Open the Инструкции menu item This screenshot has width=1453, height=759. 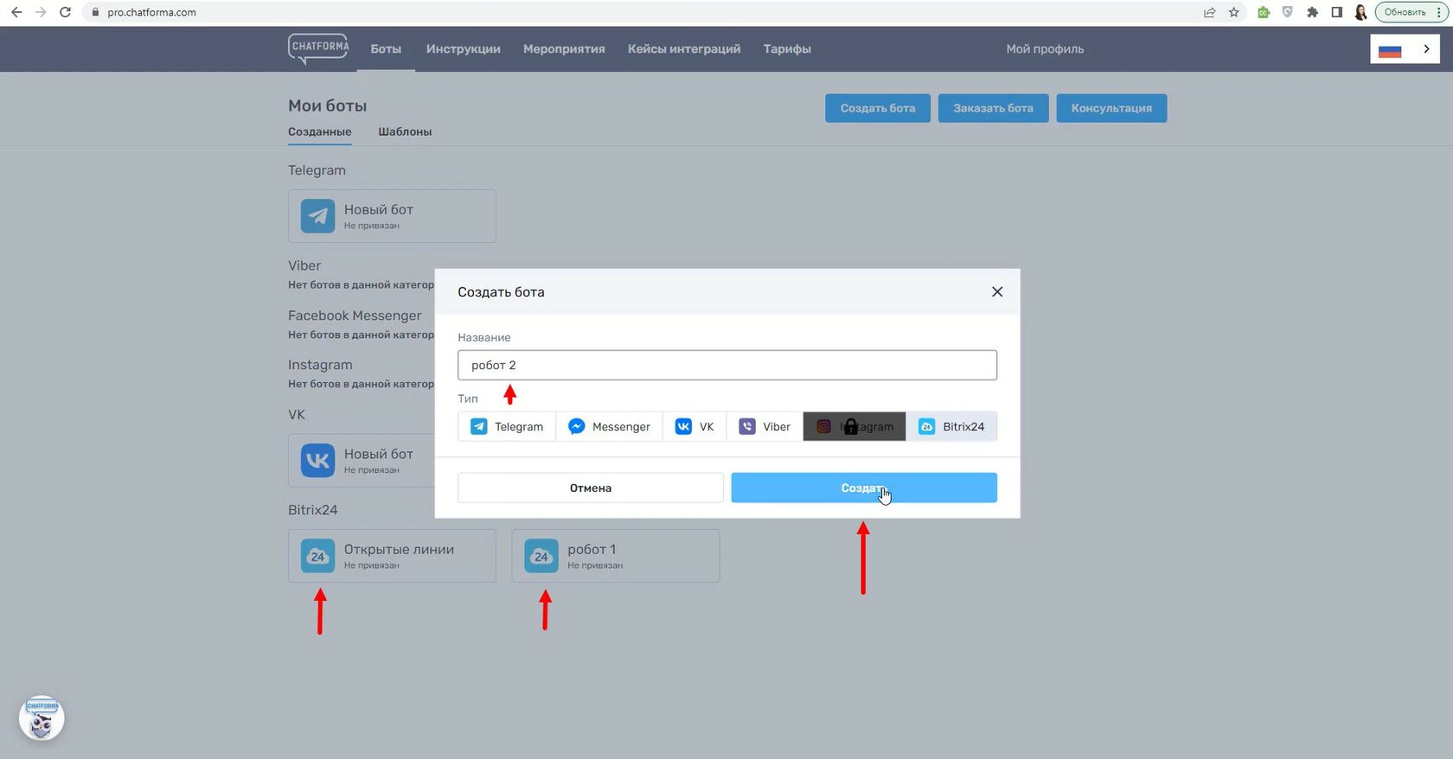pyautogui.click(x=464, y=49)
